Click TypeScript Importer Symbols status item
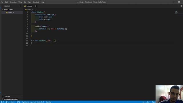Image resolution: width=183 pixels, height=103 pixels. point(33,102)
